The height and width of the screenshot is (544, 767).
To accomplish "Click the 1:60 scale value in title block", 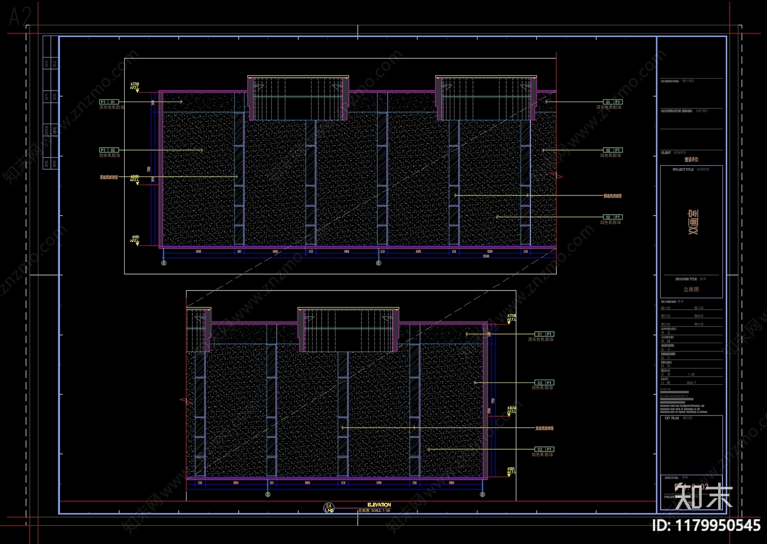I will pos(691,375).
